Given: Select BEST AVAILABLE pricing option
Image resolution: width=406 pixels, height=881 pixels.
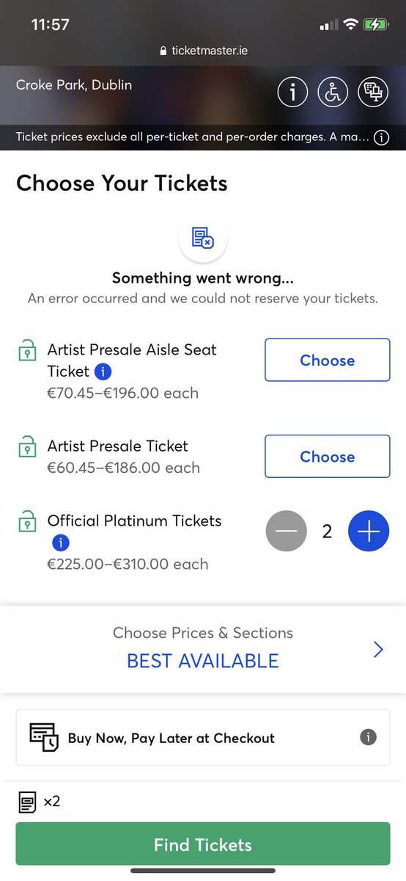Looking at the screenshot, I should [203, 661].
